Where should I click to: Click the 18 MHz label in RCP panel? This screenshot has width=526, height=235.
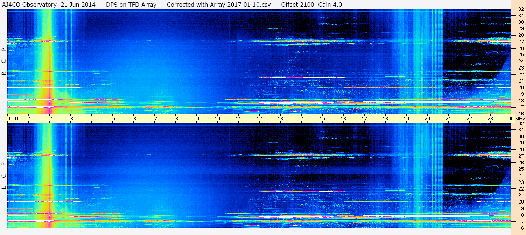(520, 101)
